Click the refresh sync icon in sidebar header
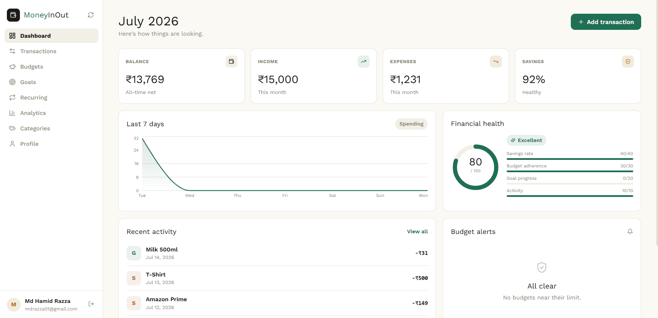Viewport: 658px width, 318px height. pos(91,15)
